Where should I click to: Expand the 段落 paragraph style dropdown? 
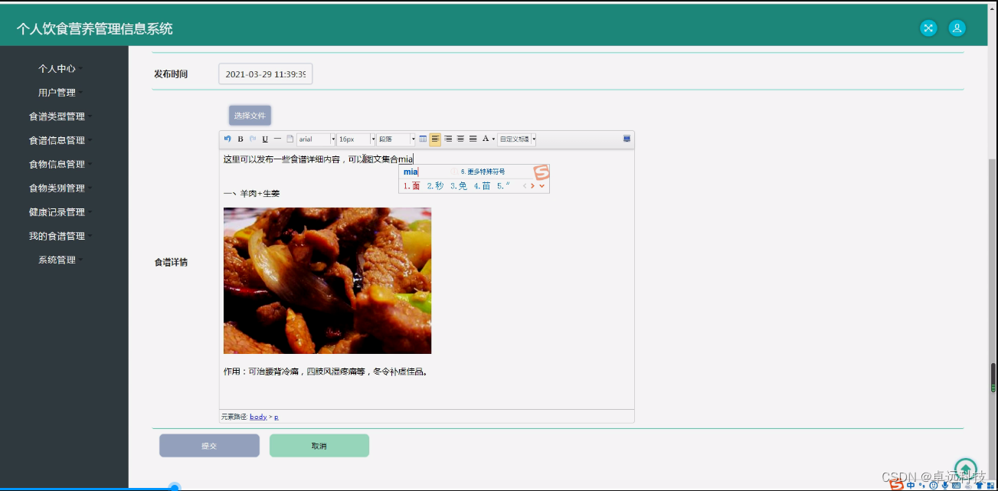tap(395, 139)
